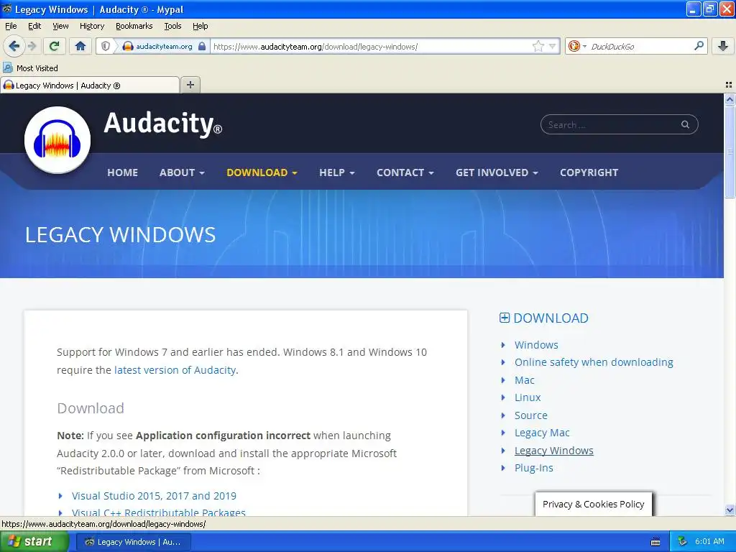
Task: Open the Edit menu
Action: coord(34,26)
